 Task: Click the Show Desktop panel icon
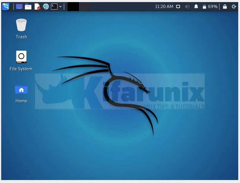point(19,7)
